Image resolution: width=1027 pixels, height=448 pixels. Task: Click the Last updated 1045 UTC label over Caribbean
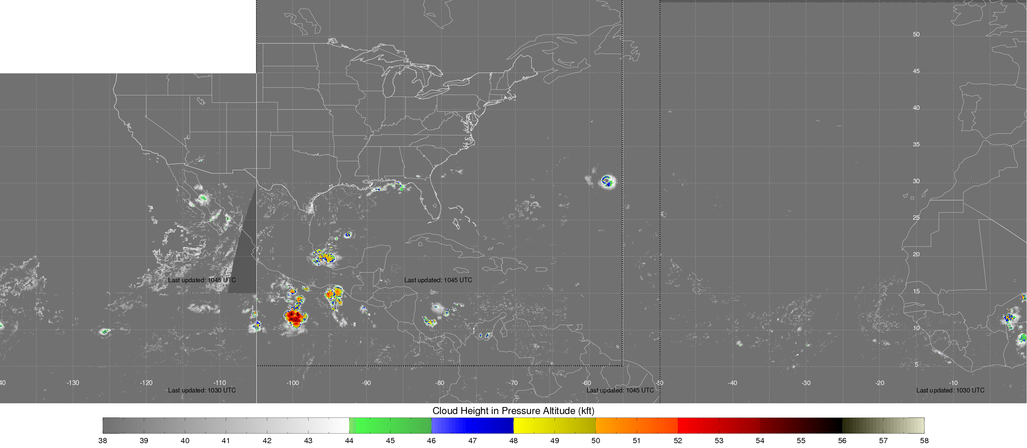pyautogui.click(x=438, y=280)
